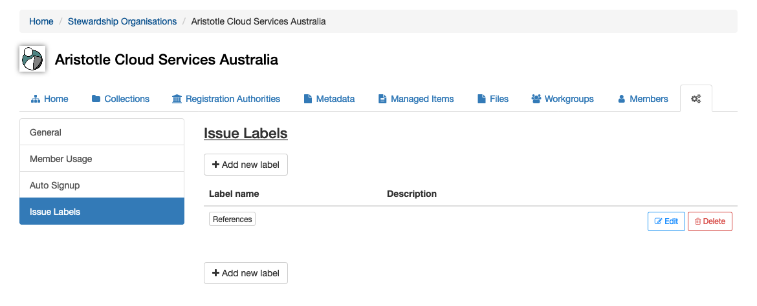Select the Issue Labels sidebar item

(102, 212)
